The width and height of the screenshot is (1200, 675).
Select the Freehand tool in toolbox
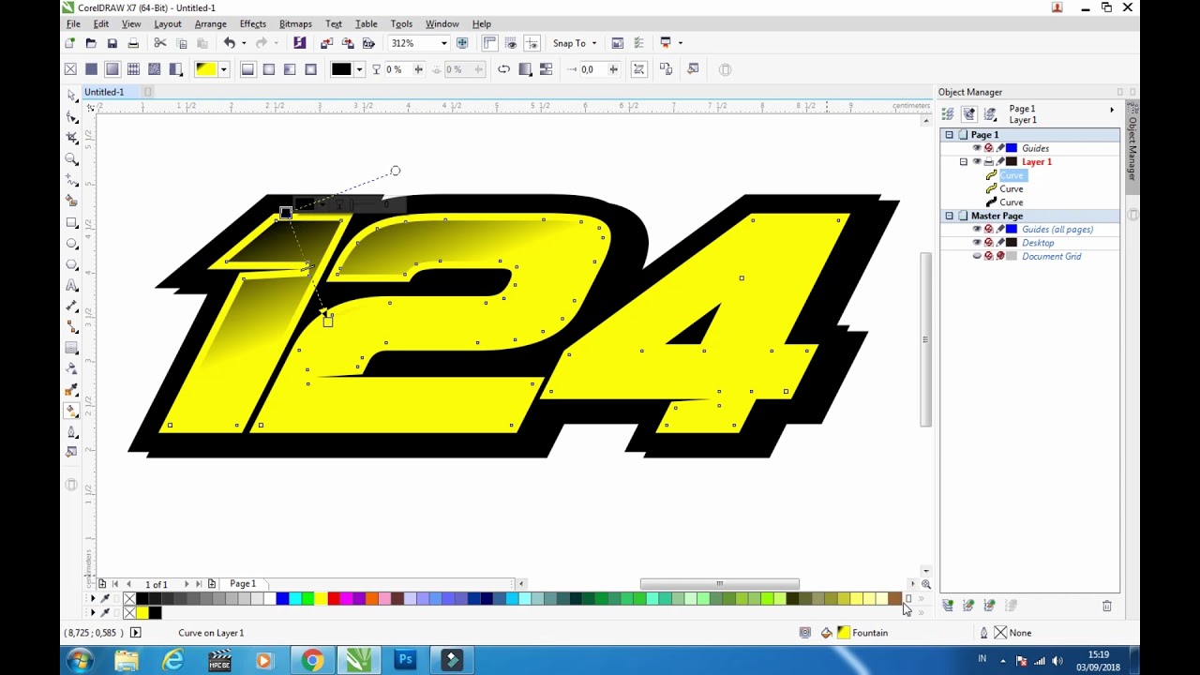click(72, 180)
